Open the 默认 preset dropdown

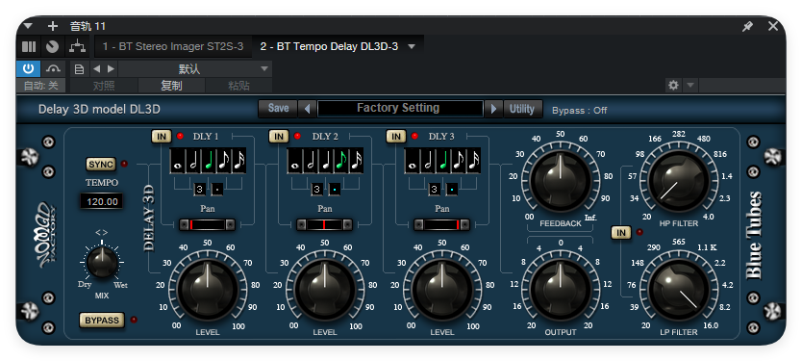[195, 69]
